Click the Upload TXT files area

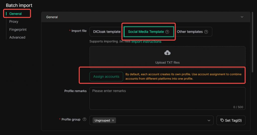click(x=167, y=57)
